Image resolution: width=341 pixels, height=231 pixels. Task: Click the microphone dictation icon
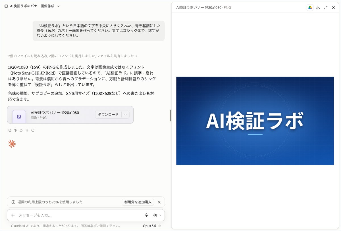(x=146, y=215)
